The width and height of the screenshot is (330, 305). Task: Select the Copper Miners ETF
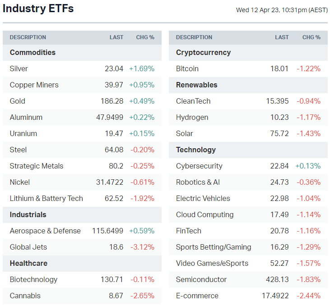[34, 85]
